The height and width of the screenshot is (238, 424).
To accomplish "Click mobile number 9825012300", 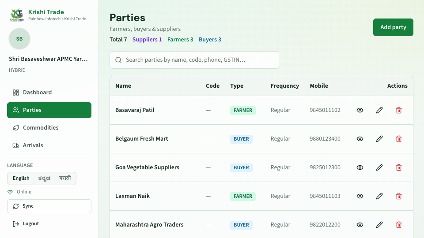I will 325,167.
